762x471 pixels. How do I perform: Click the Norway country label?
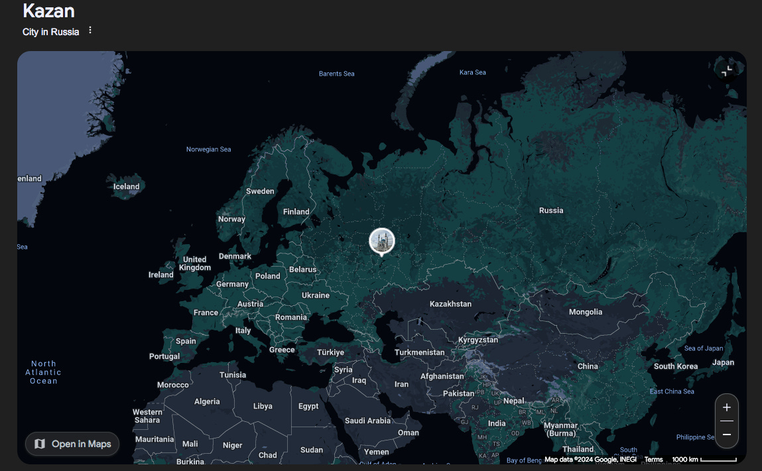(231, 219)
